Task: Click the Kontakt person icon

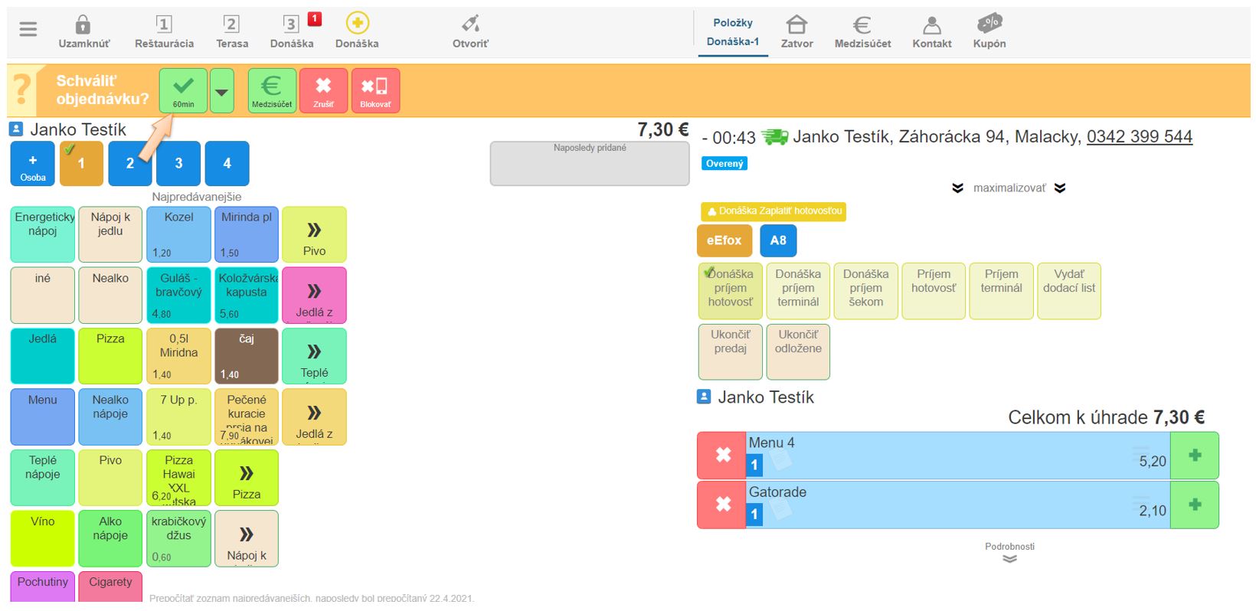Action: pyautogui.click(x=931, y=26)
